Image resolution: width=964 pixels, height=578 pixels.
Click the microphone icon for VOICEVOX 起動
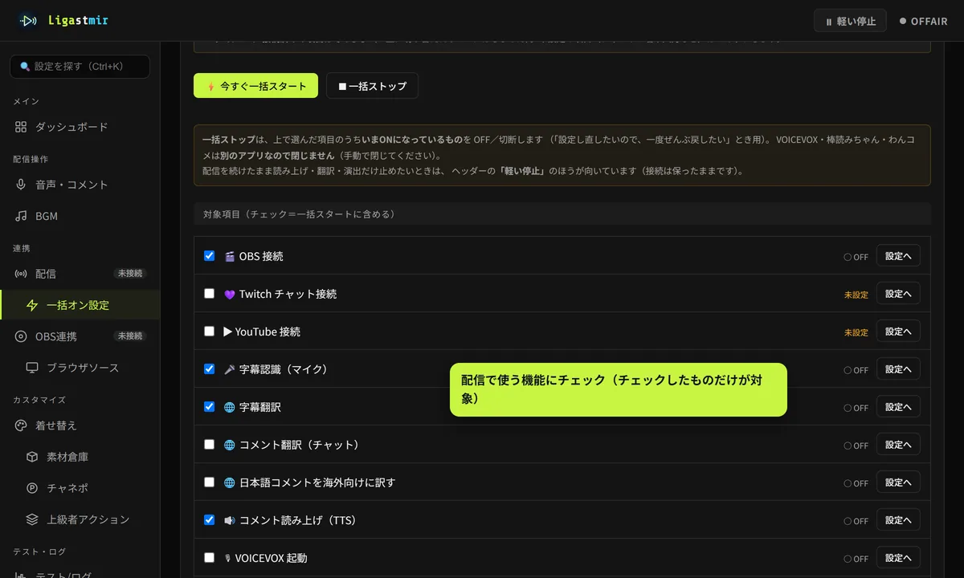(228, 558)
